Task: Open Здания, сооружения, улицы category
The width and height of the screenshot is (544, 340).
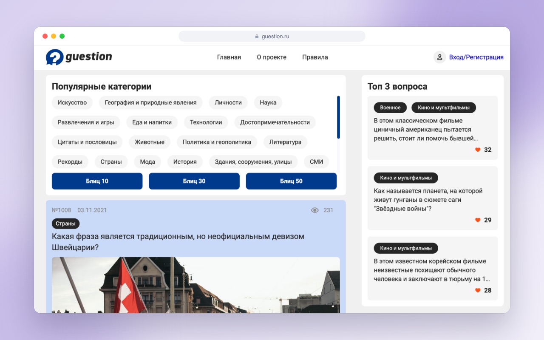Action: (253, 162)
